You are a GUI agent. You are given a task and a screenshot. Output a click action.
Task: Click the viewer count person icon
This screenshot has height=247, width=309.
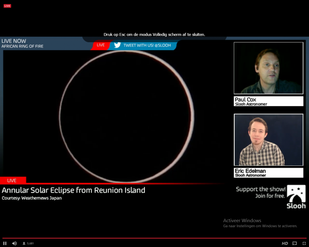(x=24, y=243)
